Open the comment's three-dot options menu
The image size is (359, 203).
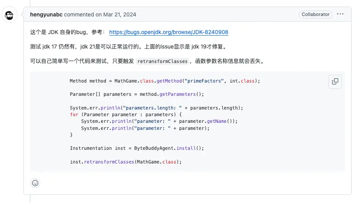[x=340, y=14]
